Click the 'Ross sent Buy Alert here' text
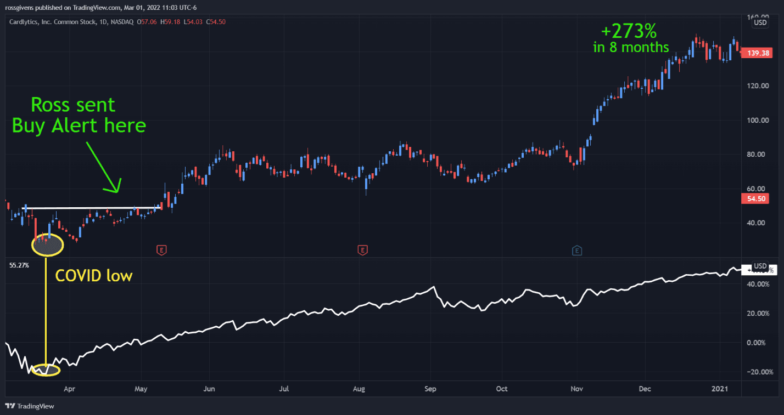 pos(79,115)
